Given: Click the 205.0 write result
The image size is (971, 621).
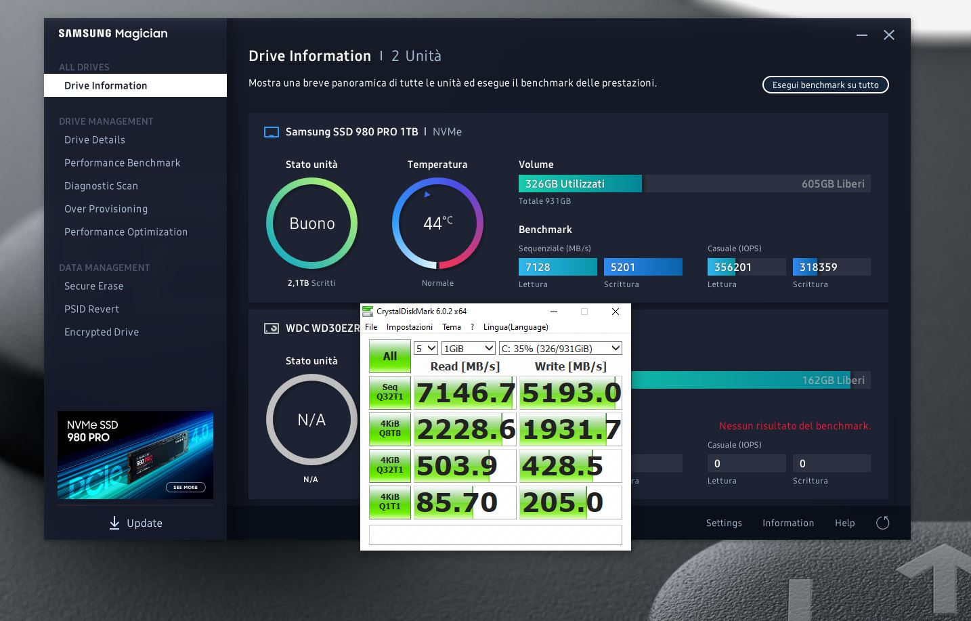Looking at the screenshot, I should [571, 502].
